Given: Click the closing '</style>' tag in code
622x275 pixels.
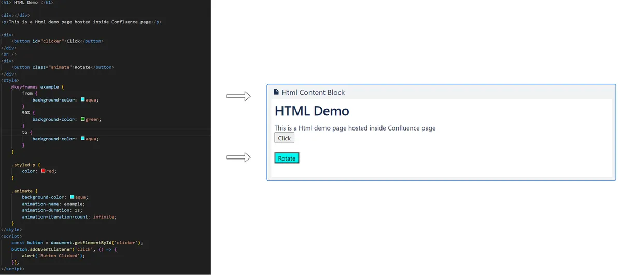Looking at the screenshot, I should 11,229.
